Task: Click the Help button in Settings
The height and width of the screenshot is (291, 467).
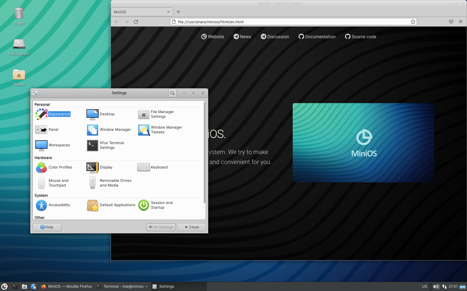Action: [47, 227]
